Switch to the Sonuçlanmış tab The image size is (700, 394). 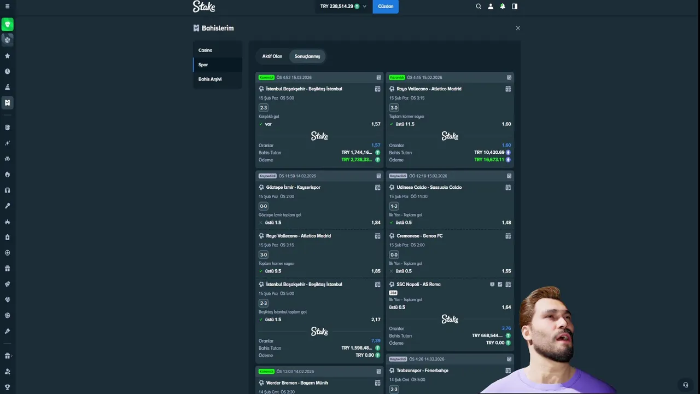pyautogui.click(x=307, y=56)
